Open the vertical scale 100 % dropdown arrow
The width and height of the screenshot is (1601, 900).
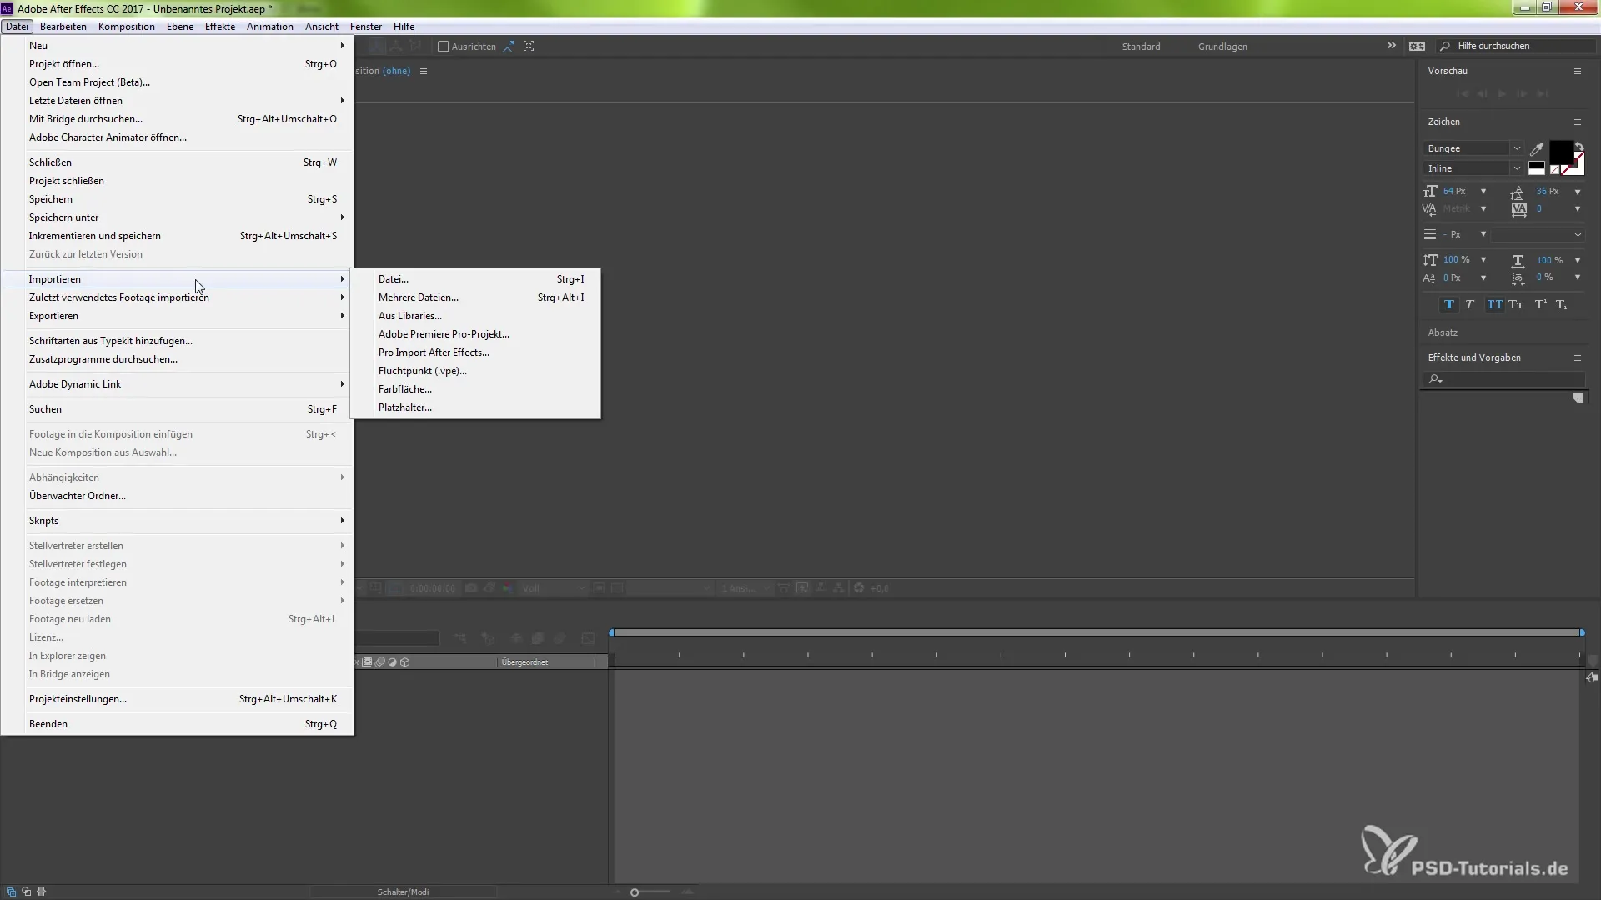click(1483, 260)
